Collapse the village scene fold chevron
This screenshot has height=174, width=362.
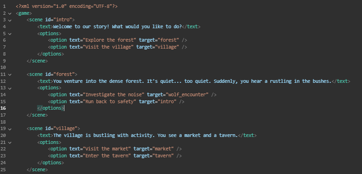pos(9,129)
